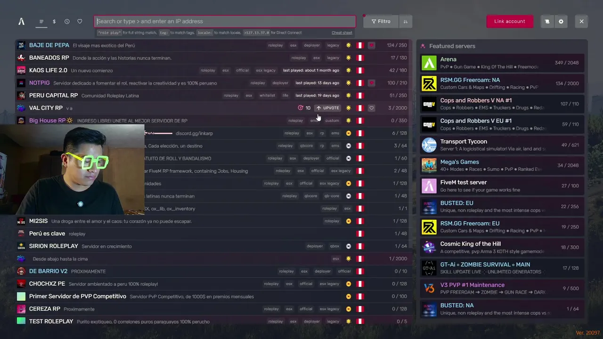Open the supporters dollar tab
The image size is (603, 339).
tap(54, 21)
